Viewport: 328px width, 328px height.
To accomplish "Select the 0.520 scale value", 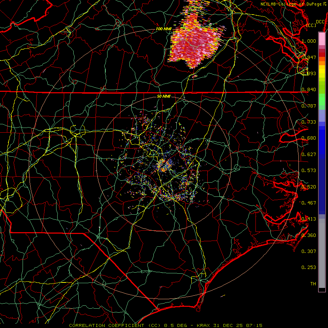I will 309,187.
